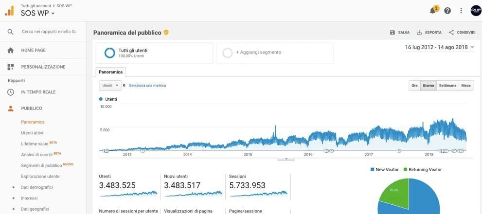This screenshot has width=482, height=214.
Task: Click the search magnifier icon in sidebar
Action: click(x=10, y=32)
